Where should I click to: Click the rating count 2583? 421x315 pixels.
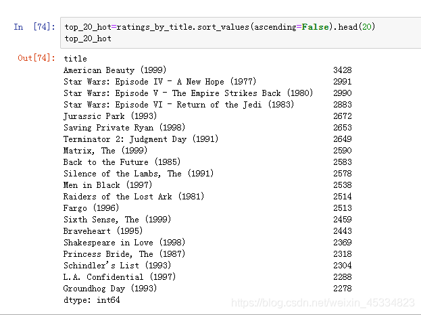pos(343,162)
